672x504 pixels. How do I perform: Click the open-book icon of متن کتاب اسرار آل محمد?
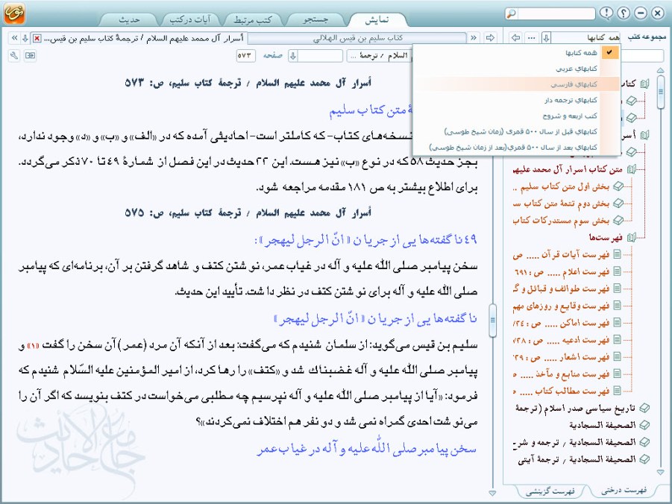[631, 169]
